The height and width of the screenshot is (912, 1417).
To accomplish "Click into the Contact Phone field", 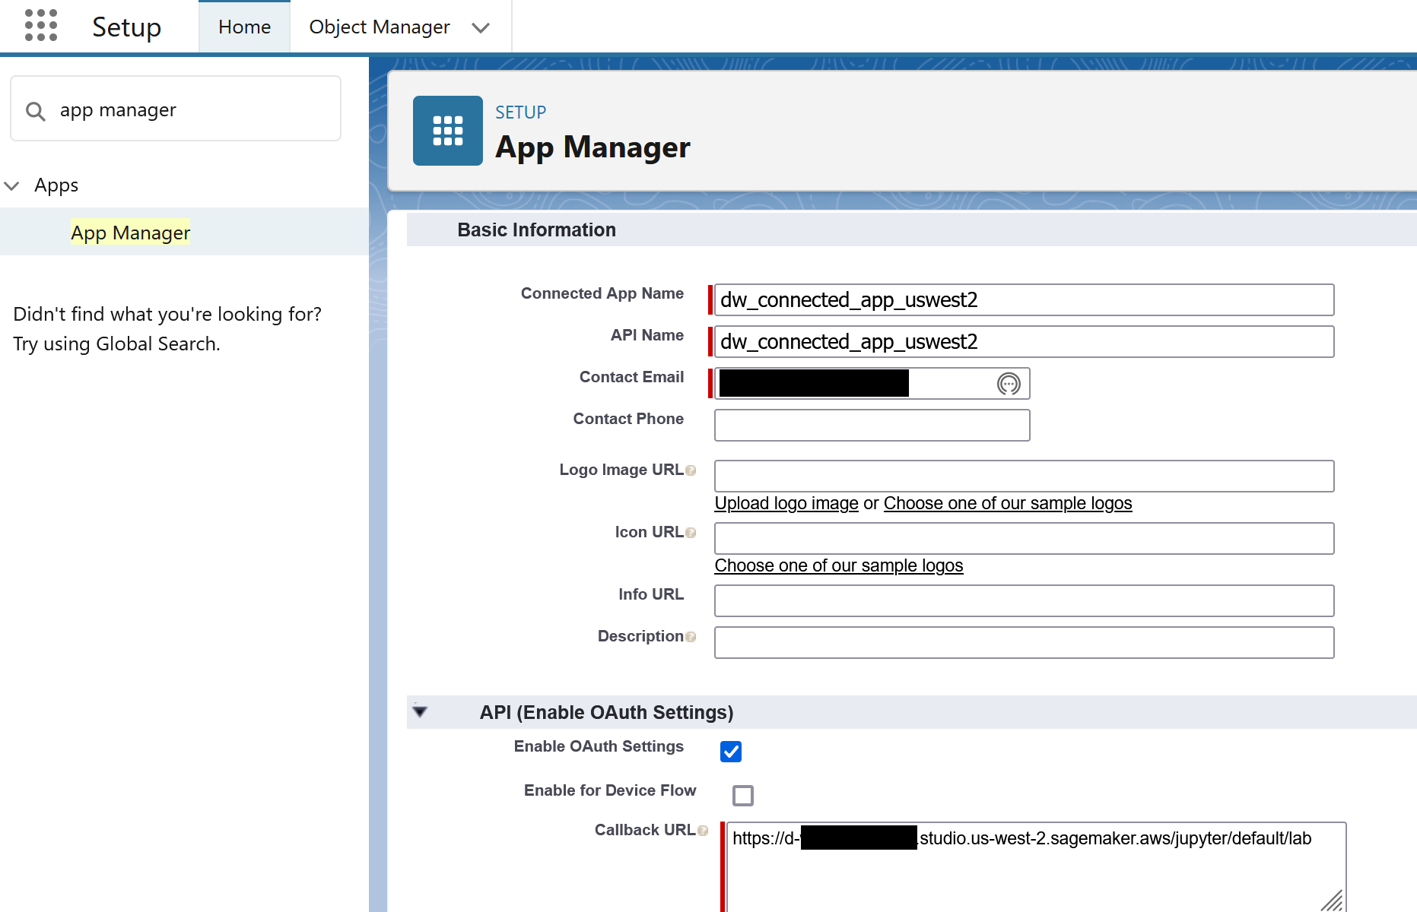I will [872, 426].
